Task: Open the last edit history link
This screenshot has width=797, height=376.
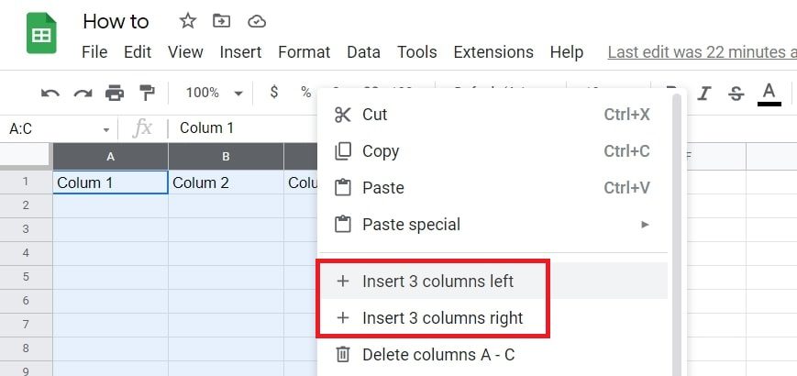Action: coord(701,52)
